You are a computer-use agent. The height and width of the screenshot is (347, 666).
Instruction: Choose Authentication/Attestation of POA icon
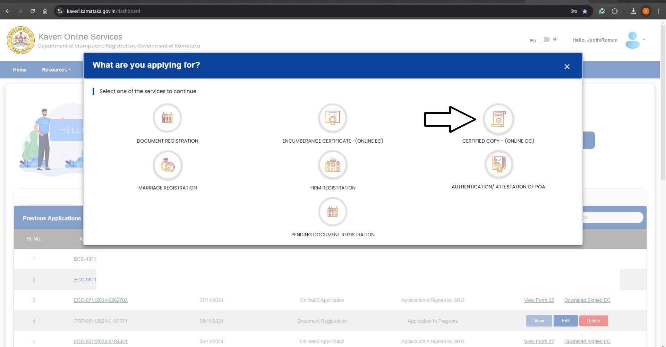pyautogui.click(x=498, y=164)
